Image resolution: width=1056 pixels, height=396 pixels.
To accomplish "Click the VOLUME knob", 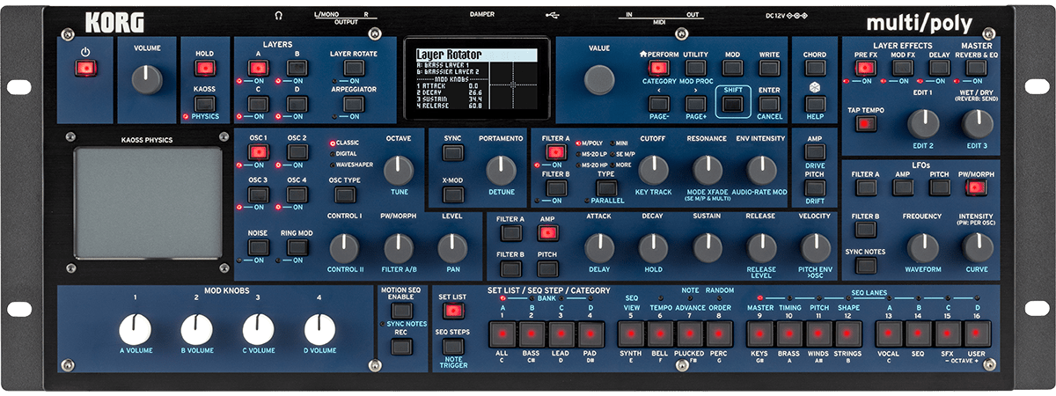I will [x=146, y=79].
